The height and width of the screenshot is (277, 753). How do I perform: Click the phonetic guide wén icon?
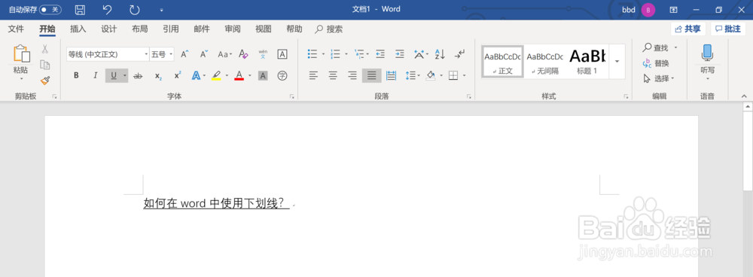click(x=263, y=54)
